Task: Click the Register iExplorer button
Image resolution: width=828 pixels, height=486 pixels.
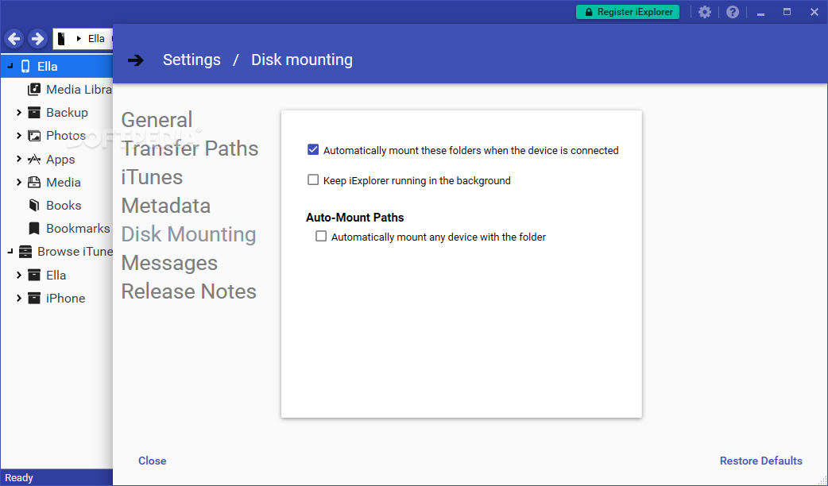Action: (627, 12)
